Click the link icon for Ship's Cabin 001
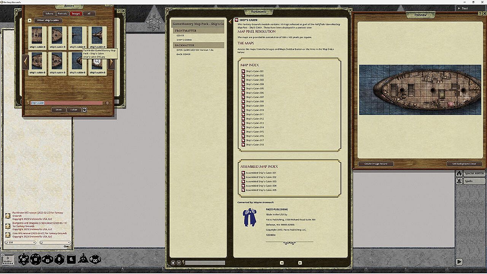This screenshot has width=487, height=274. [x=243, y=71]
